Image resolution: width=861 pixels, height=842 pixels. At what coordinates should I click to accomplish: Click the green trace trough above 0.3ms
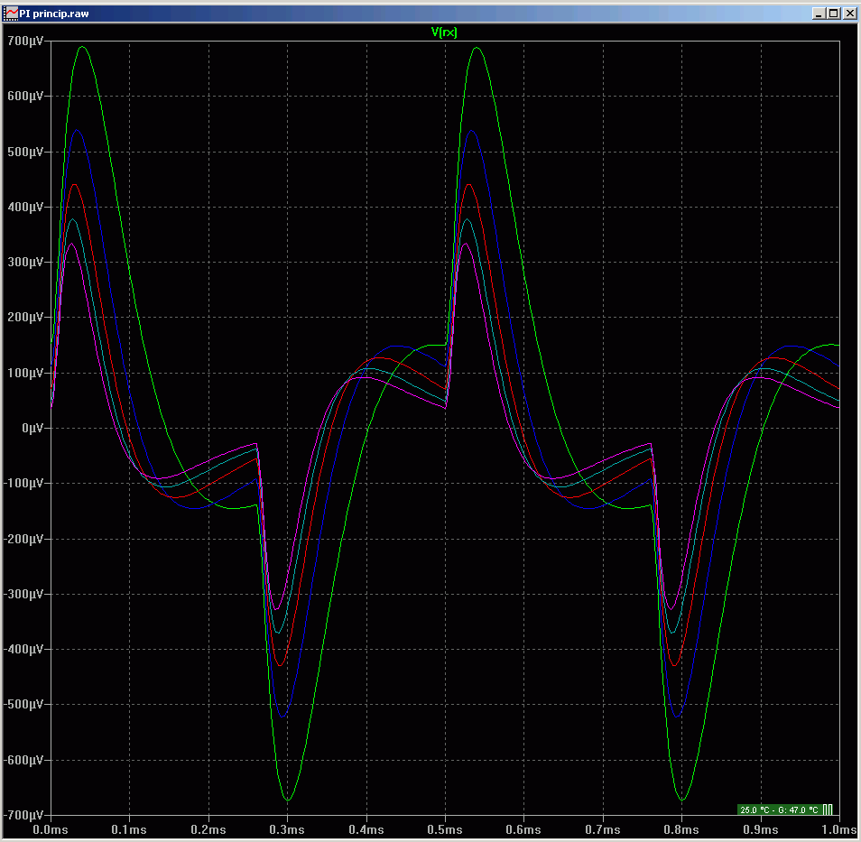click(287, 800)
